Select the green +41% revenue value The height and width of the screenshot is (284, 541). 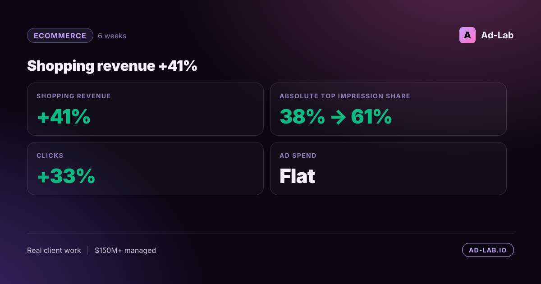click(x=64, y=117)
